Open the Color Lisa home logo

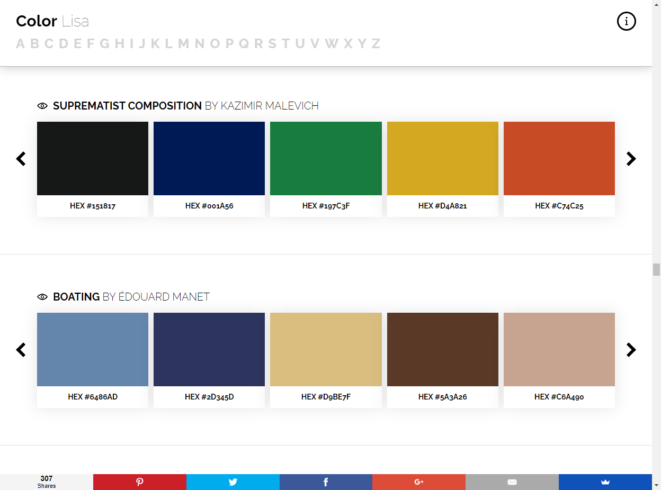point(52,21)
